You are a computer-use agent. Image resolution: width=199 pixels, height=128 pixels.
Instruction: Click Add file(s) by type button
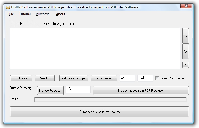[74, 78]
